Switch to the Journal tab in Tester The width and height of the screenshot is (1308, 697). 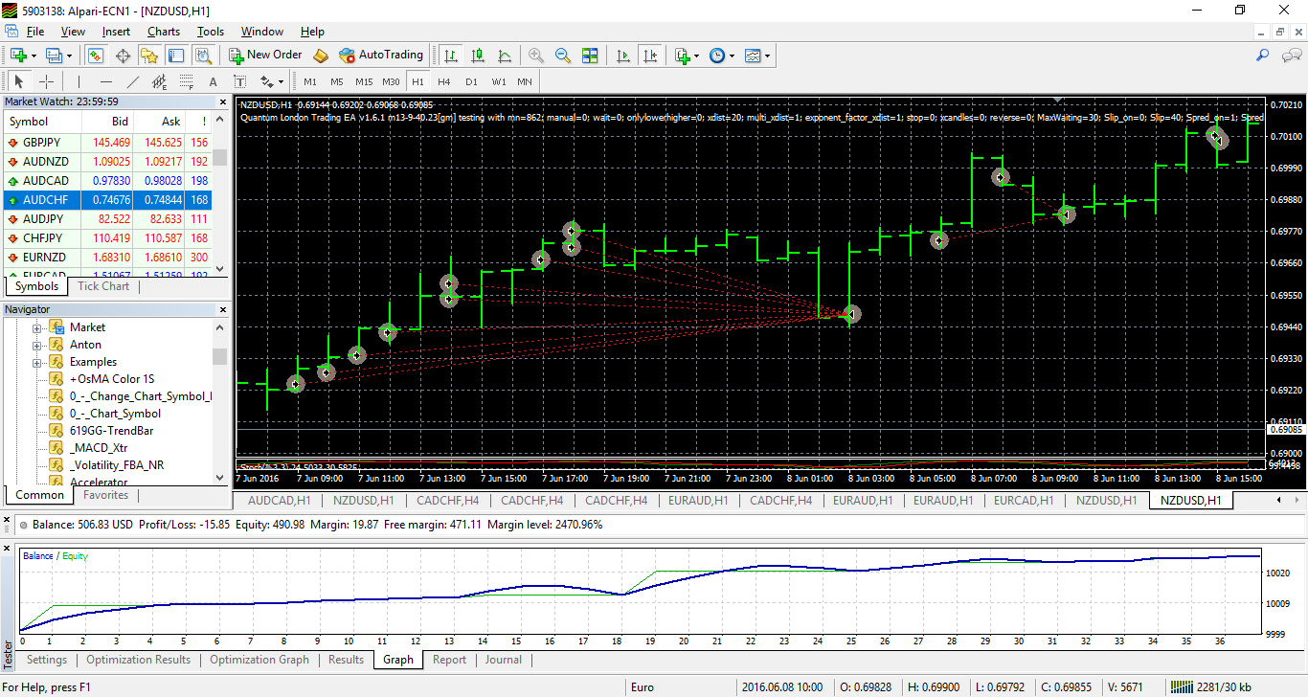503,660
